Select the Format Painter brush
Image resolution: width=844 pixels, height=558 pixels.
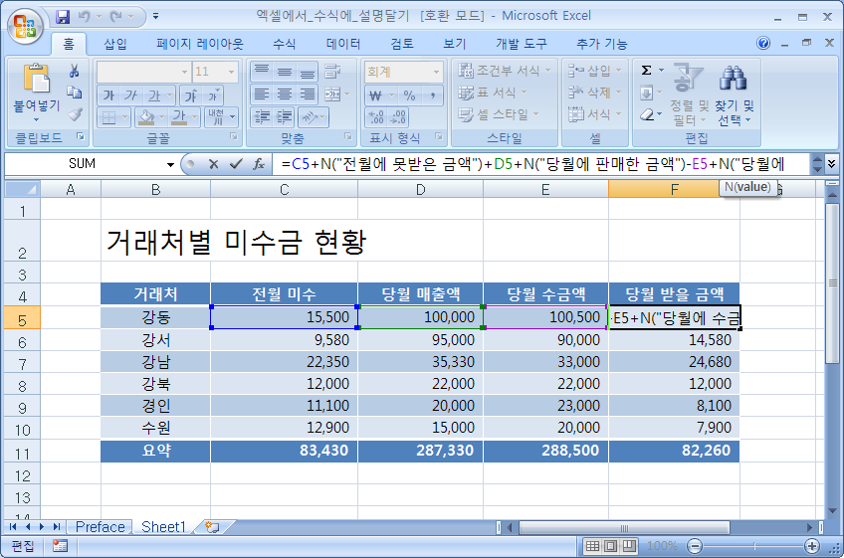[x=75, y=114]
